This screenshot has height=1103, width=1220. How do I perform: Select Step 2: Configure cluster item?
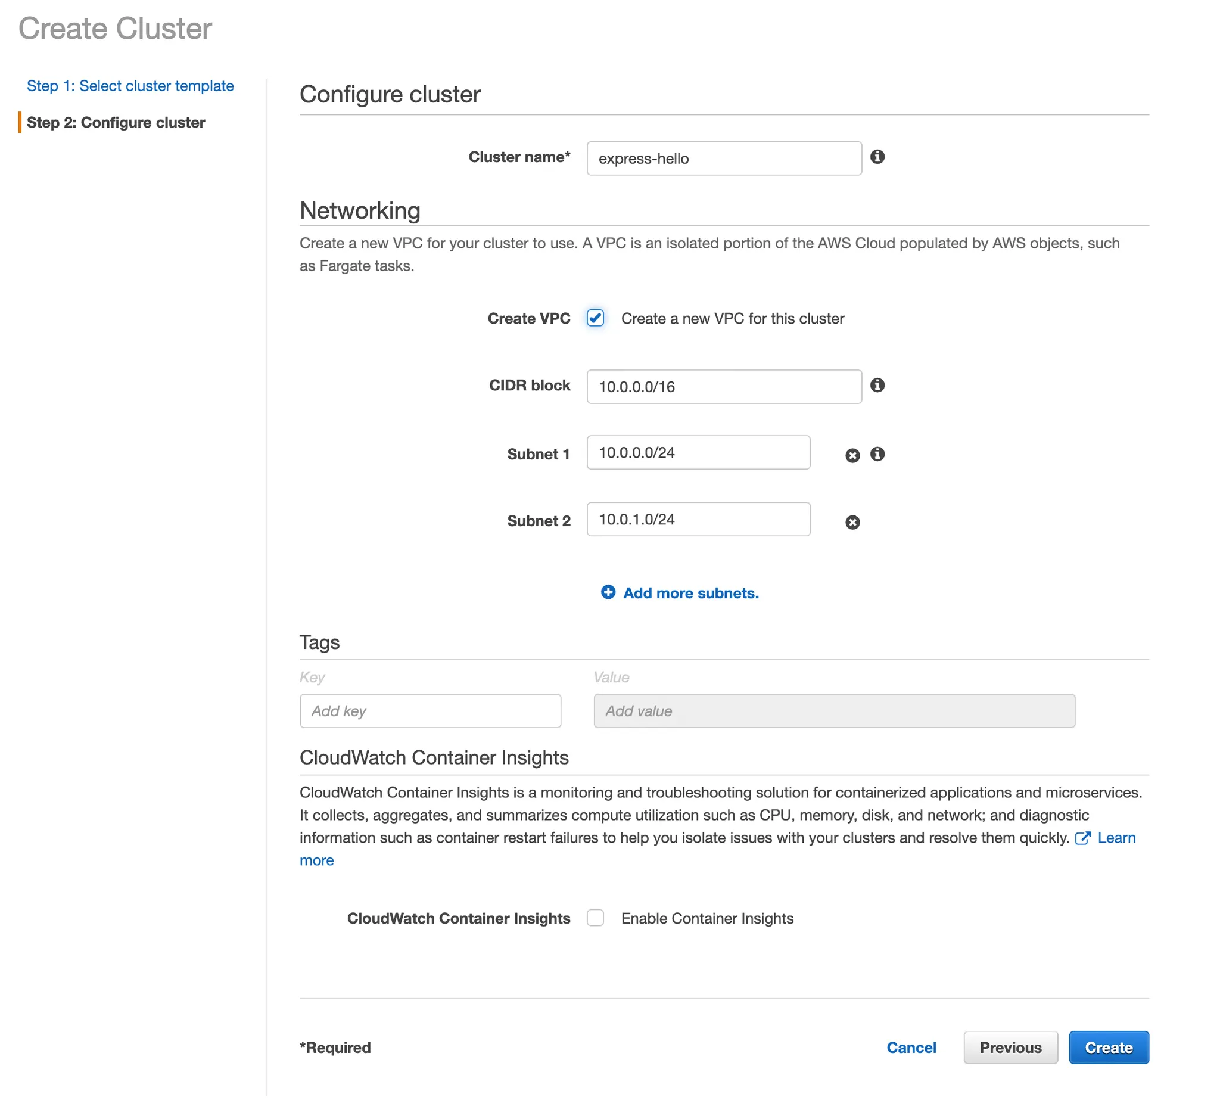pos(116,122)
